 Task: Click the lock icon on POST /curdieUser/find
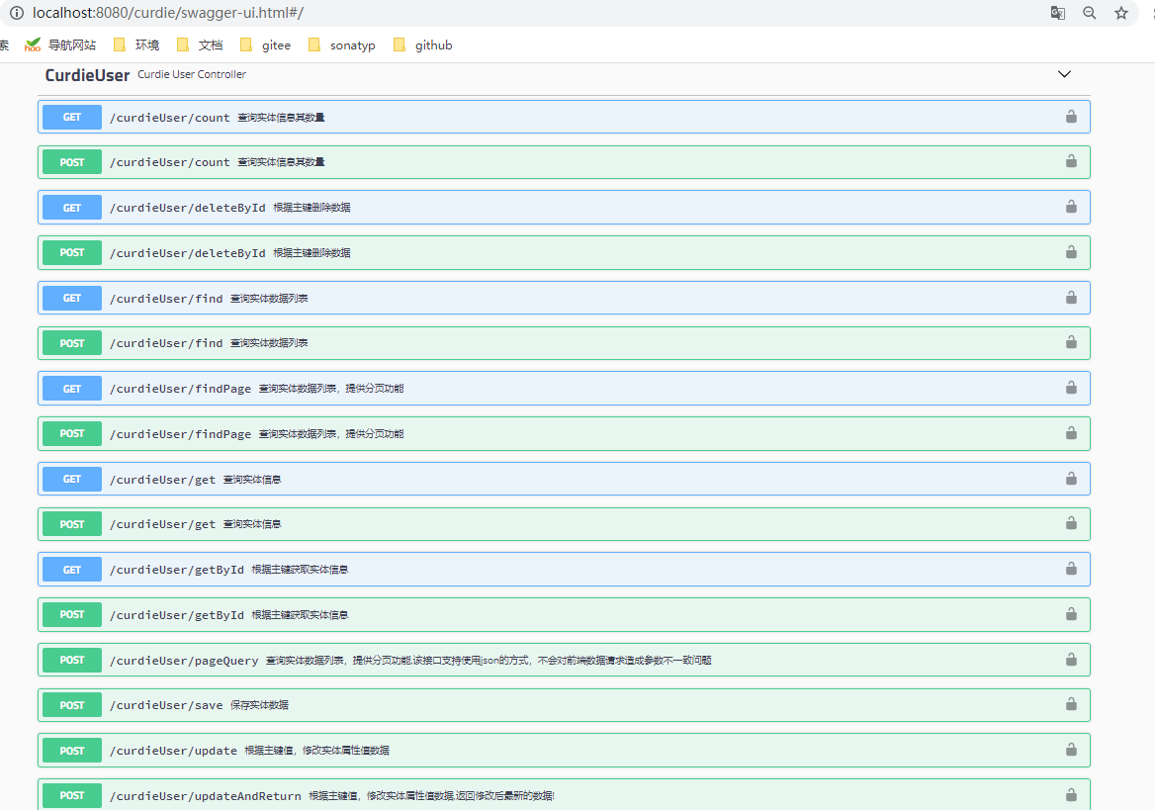[x=1071, y=343]
